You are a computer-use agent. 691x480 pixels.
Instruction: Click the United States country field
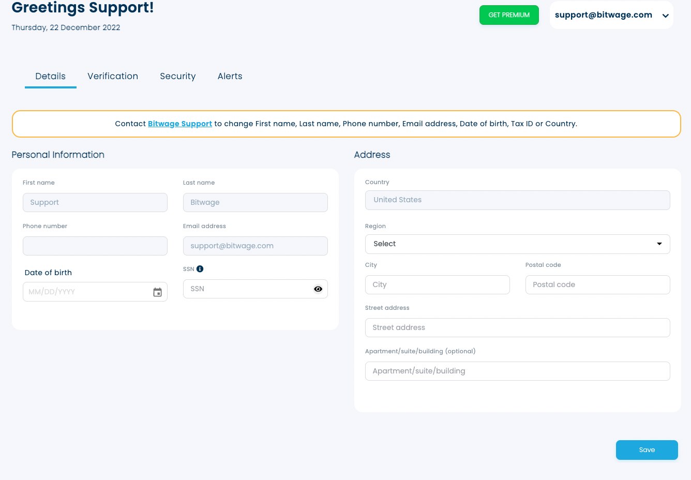tap(517, 200)
